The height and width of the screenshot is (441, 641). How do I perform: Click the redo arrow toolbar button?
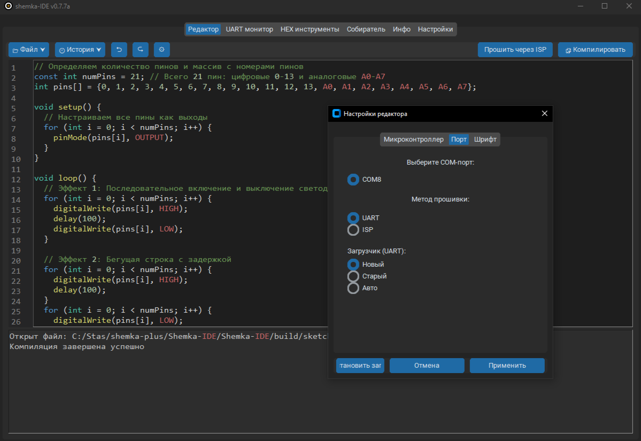click(140, 50)
